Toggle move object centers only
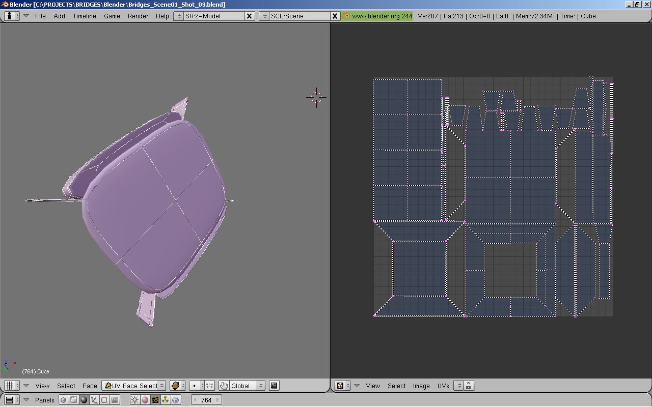Viewport: 652px width, 407px height. point(209,386)
